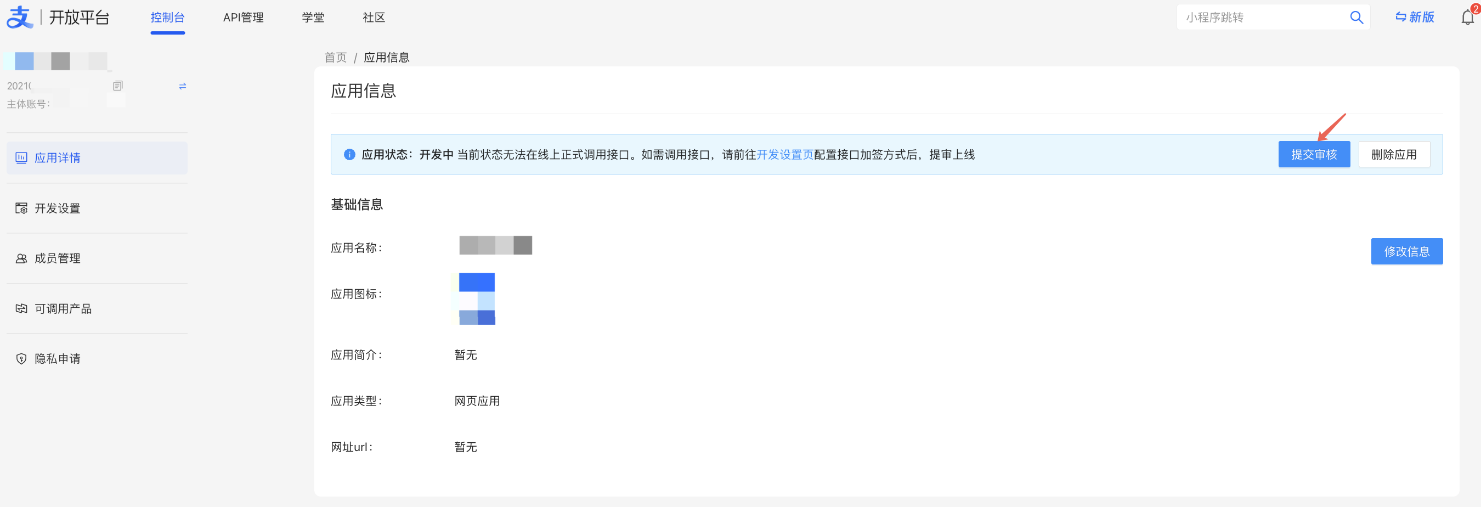The height and width of the screenshot is (507, 1481).
Task: Go to 学堂 in top navigation
Action: coord(313,17)
